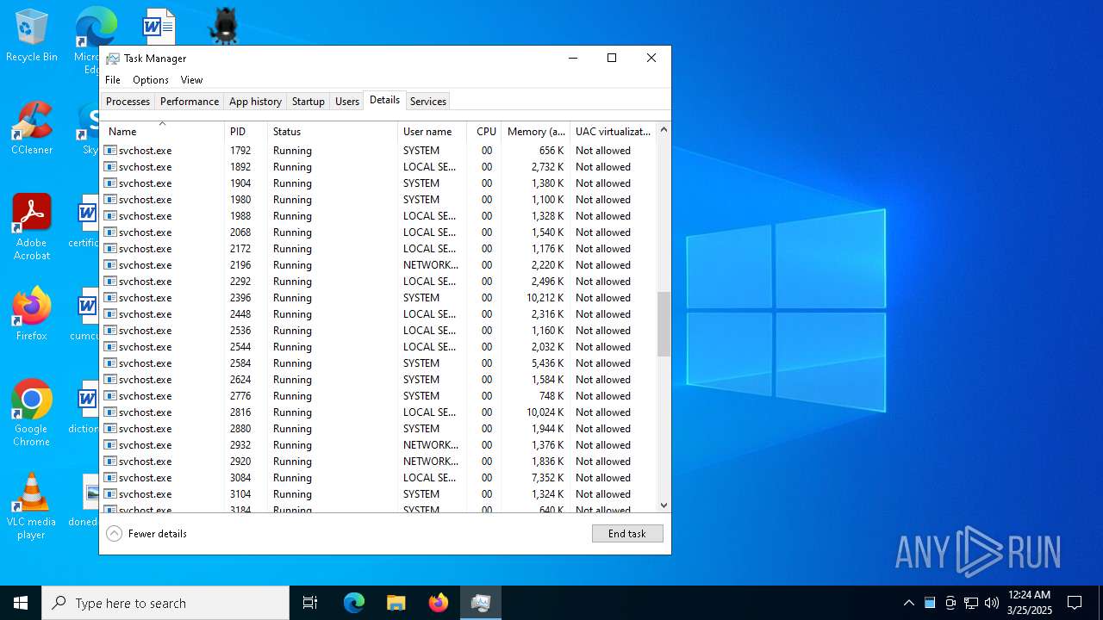
Task: Open the File menu
Action: 113,80
